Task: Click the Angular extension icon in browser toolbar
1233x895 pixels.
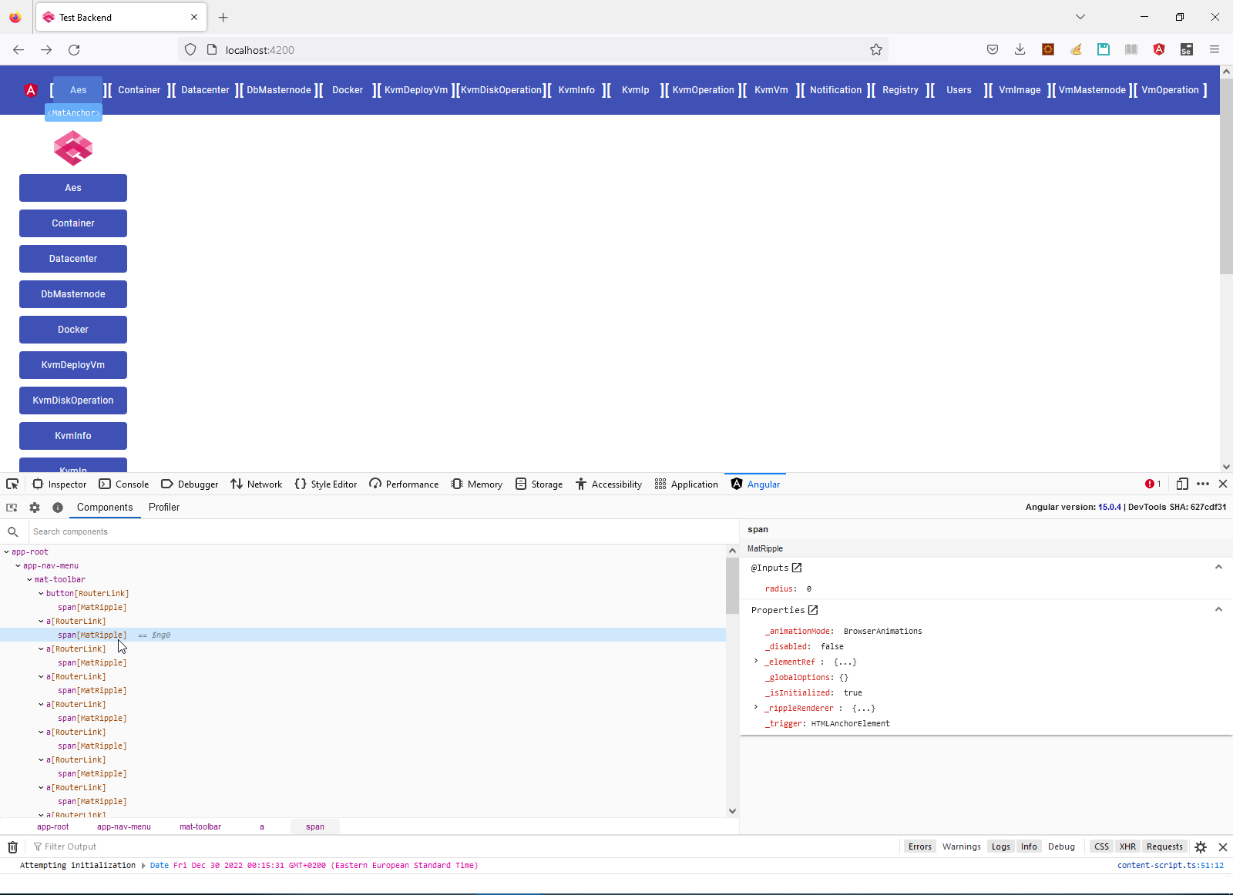Action: [x=1159, y=49]
